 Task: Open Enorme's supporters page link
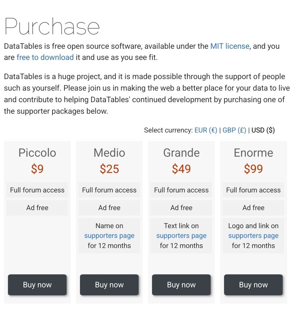[x=253, y=236]
